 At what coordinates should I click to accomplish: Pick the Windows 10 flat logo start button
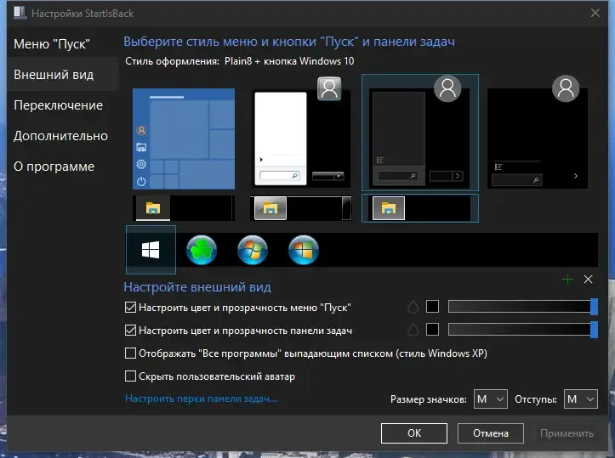coord(151,250)
